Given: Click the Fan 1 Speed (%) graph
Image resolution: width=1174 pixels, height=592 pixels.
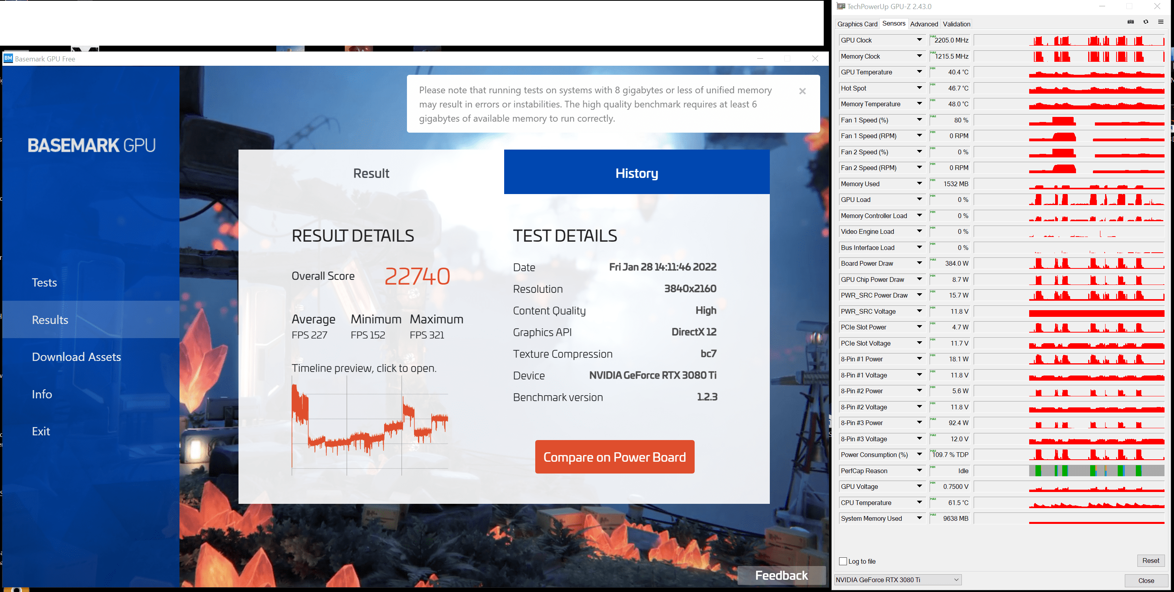Looking at the screenshot, I should [x=1069, y=120].
